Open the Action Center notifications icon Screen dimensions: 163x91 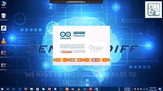coord(160,89)
